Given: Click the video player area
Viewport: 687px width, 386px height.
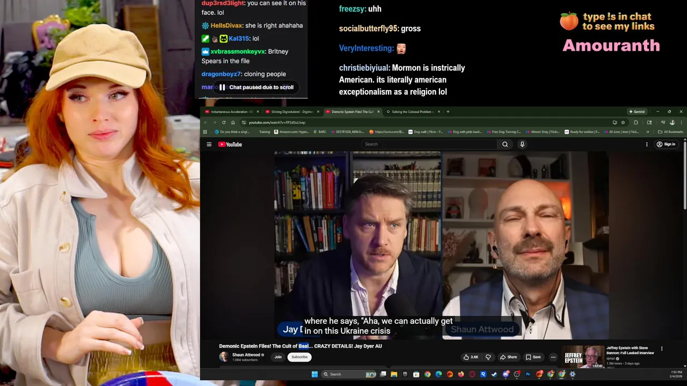Looking at the screenshot, I should click(441, 245).
